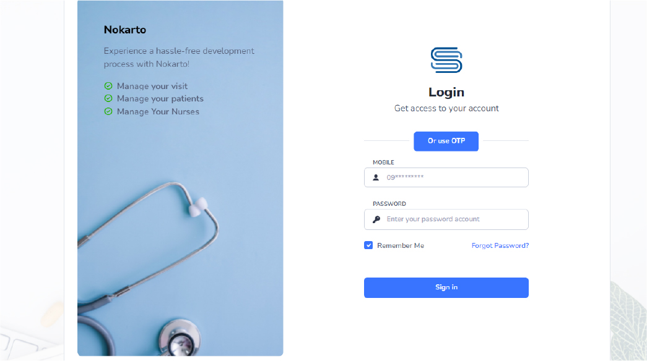
Task: Click green check icon beside Manage your visit
Action: [108, 86]
